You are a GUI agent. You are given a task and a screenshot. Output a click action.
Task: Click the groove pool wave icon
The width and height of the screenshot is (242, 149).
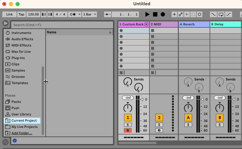click(5, 142)
